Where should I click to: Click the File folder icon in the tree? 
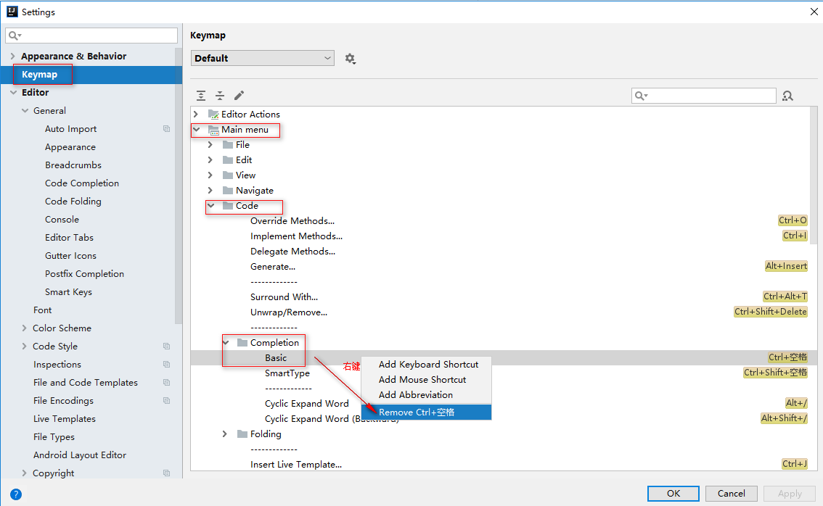pyautogui.click(x=228, y=145)
